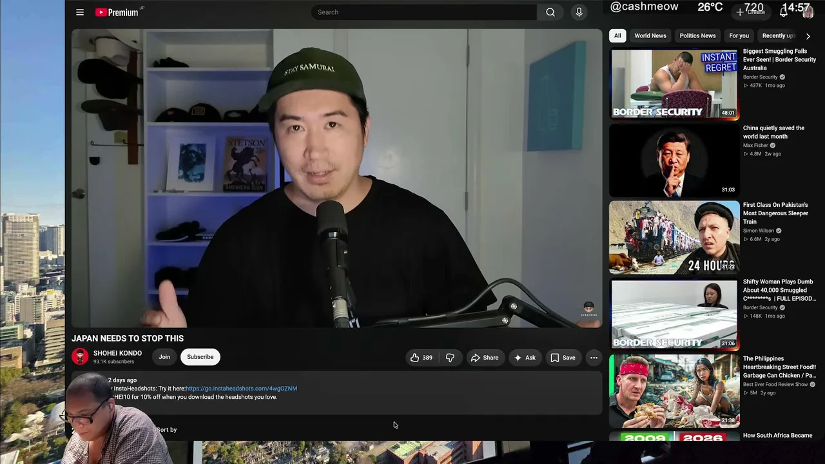Share the video
This screenshot has height=464, width=825.
(484, 358)
